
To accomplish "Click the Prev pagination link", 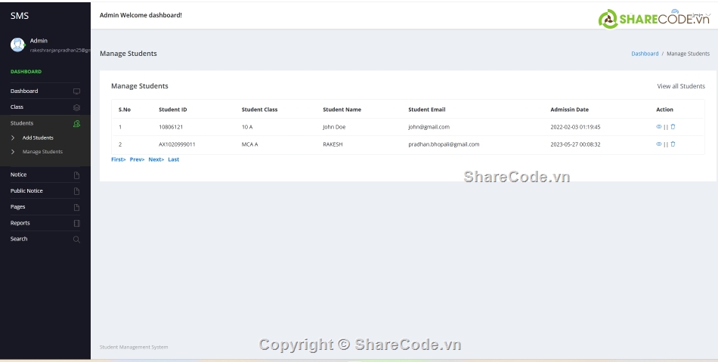I will click(137, 159).
